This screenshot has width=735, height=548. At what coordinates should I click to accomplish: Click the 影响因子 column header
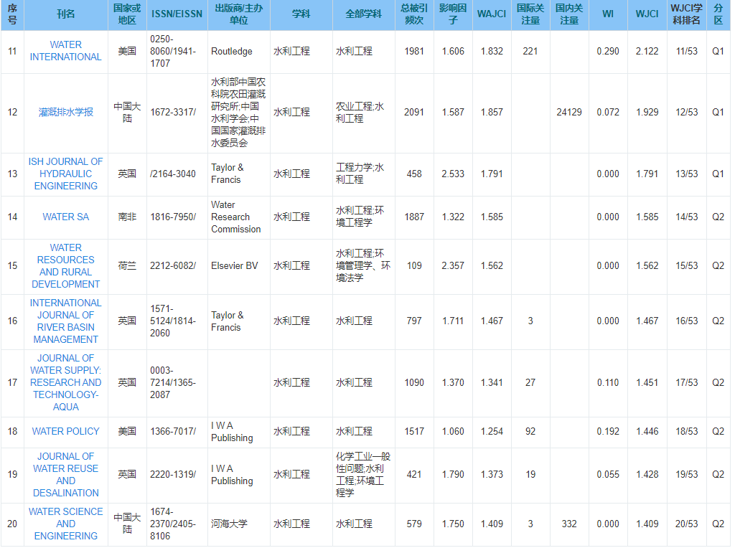click(453, 14)
